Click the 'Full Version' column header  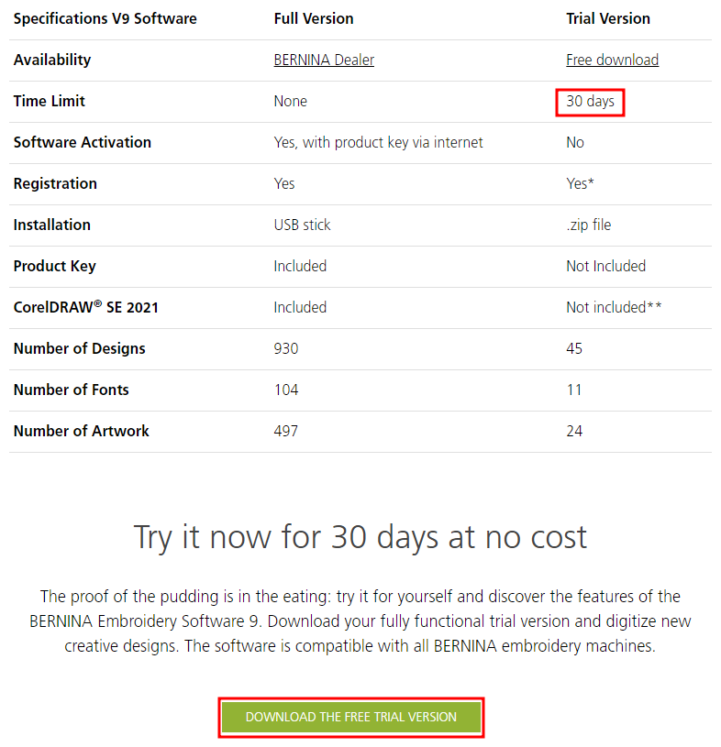coord(314,18)
